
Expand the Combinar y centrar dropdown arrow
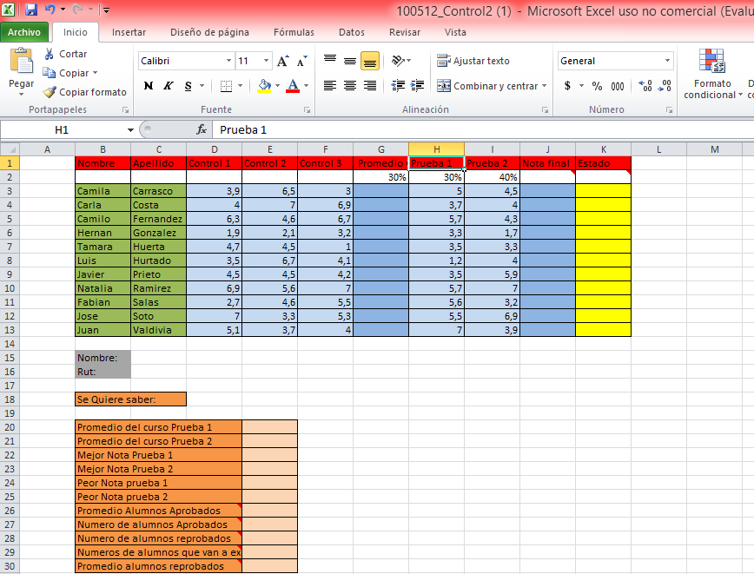pos(545,86)
